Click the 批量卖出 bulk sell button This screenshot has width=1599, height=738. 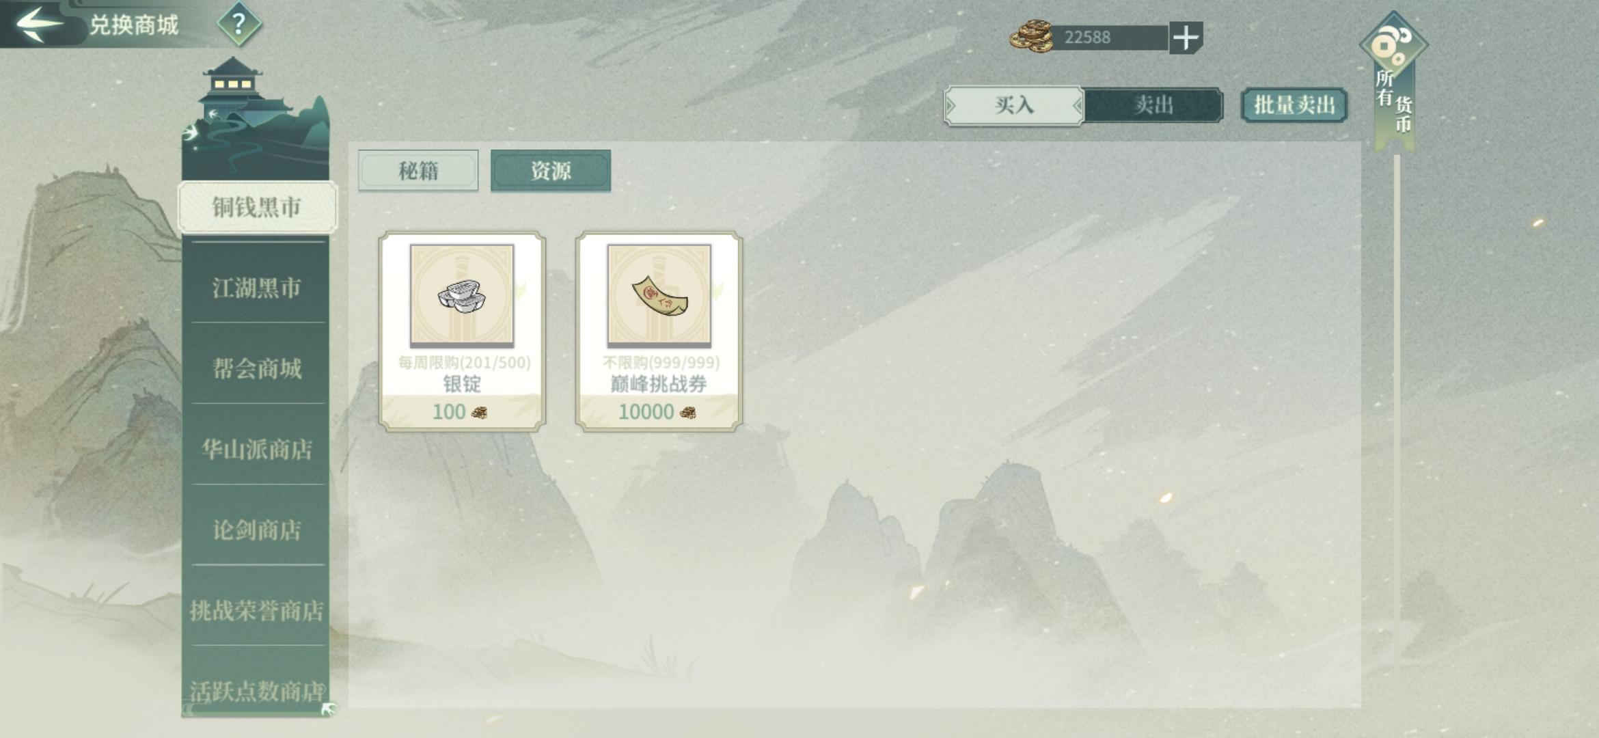click(x=1294, y=105)
